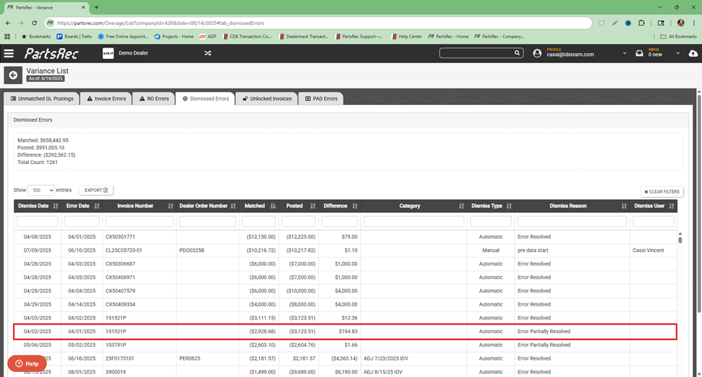This screenshot has height=377, width=702.
Task: Click the Dismiss Date filter field
Action: pyautogui.click(x=37, y=222)
